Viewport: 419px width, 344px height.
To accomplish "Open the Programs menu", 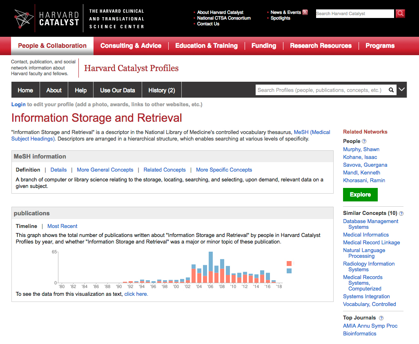I will tap(380, 46).
